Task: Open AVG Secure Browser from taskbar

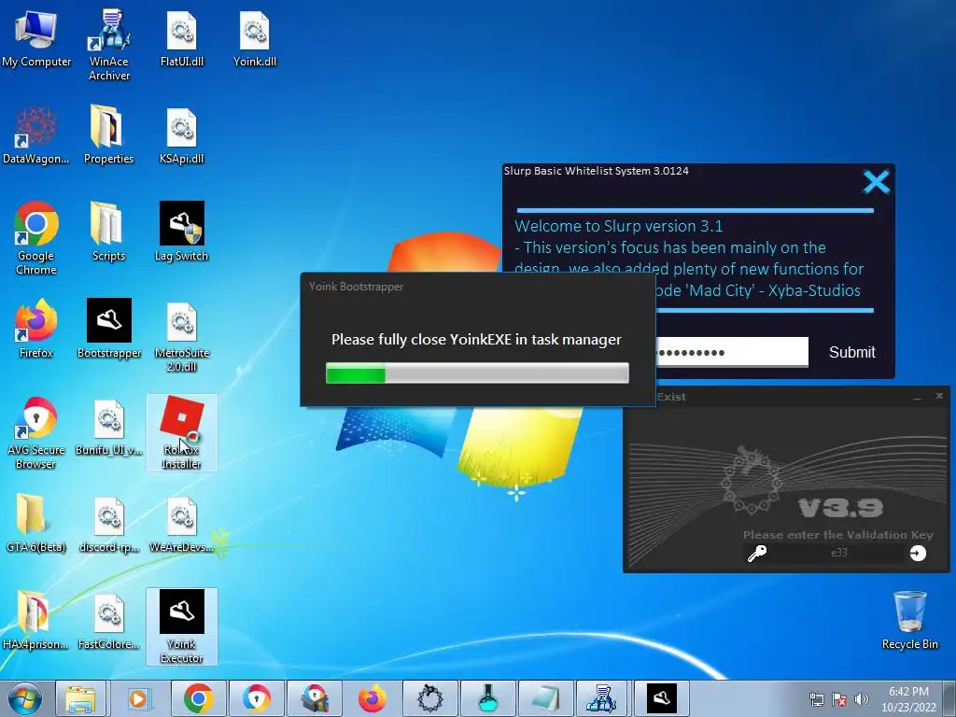Action: click(256, 698)
